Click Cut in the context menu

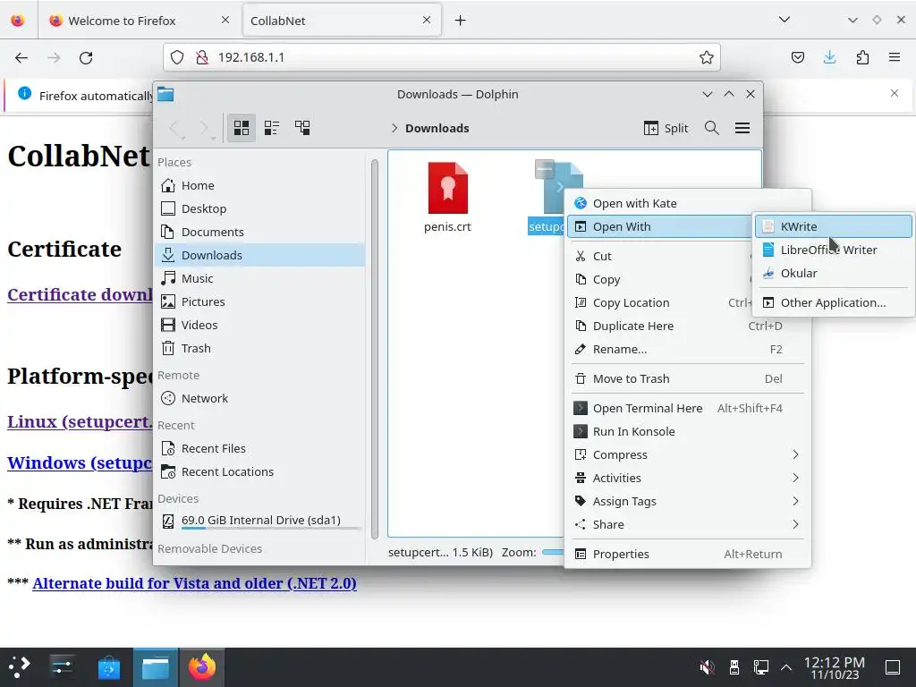pos(661,256)
